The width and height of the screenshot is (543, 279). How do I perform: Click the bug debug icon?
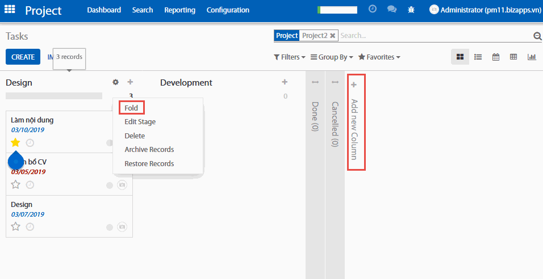411,10
